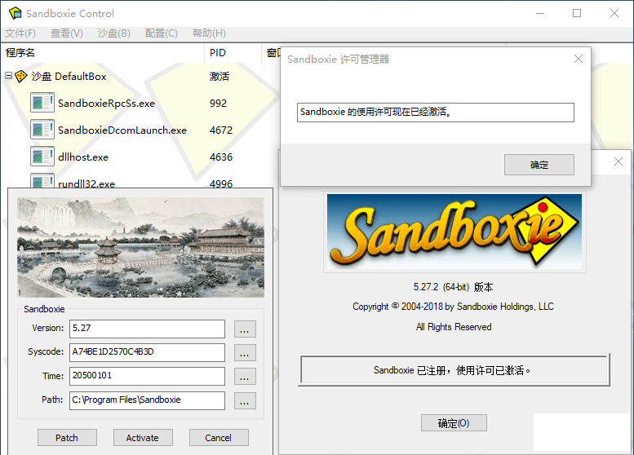This screenshot has width=634, height=455.
Task: Click the dllhost.exe process icon
Action: [42, 157]
